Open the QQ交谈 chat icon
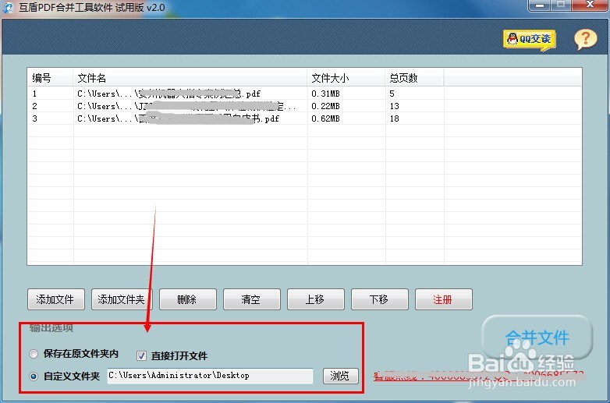This screenshot has height=403, width=610. pyautogui.click(x=530, y=40)
